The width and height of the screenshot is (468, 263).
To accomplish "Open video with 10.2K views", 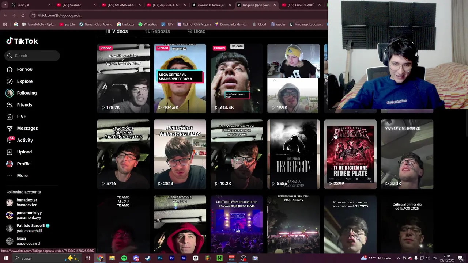I will 237,155.
